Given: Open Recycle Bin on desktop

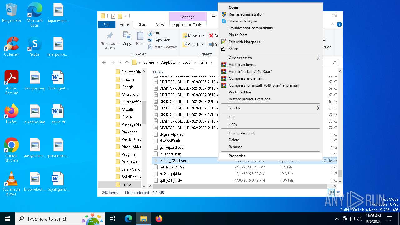Looking at the screenshot, I should click(11, 13).
